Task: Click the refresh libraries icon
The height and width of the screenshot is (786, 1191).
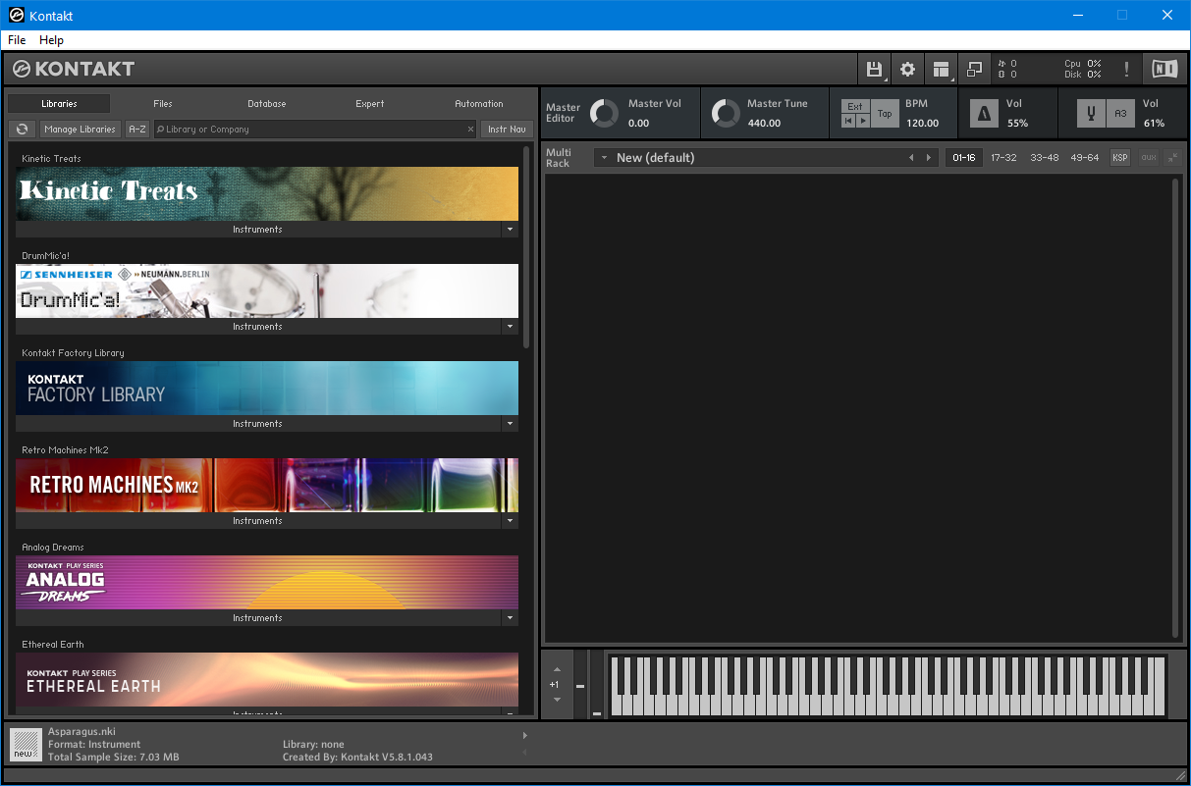Action: coord(22,129)
